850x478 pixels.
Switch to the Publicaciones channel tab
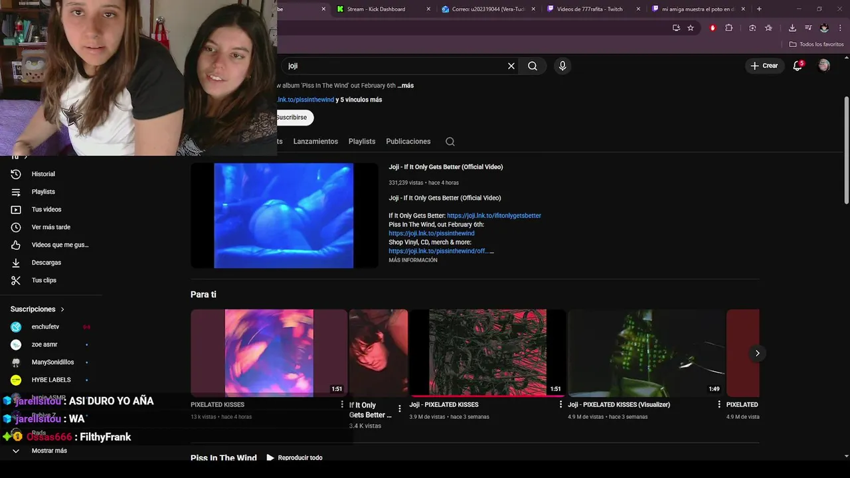[408, 141]
